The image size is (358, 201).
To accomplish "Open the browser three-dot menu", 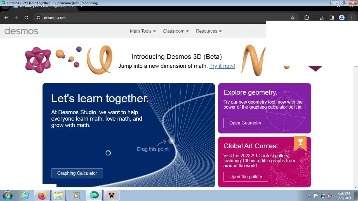I will tap(352, 18).
